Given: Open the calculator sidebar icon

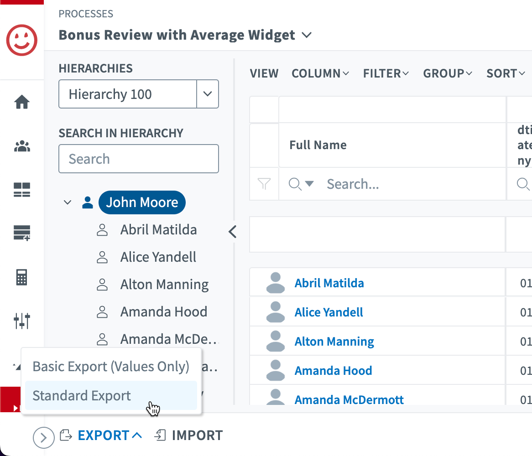Looking at the screenshot, I should (22, 277).
